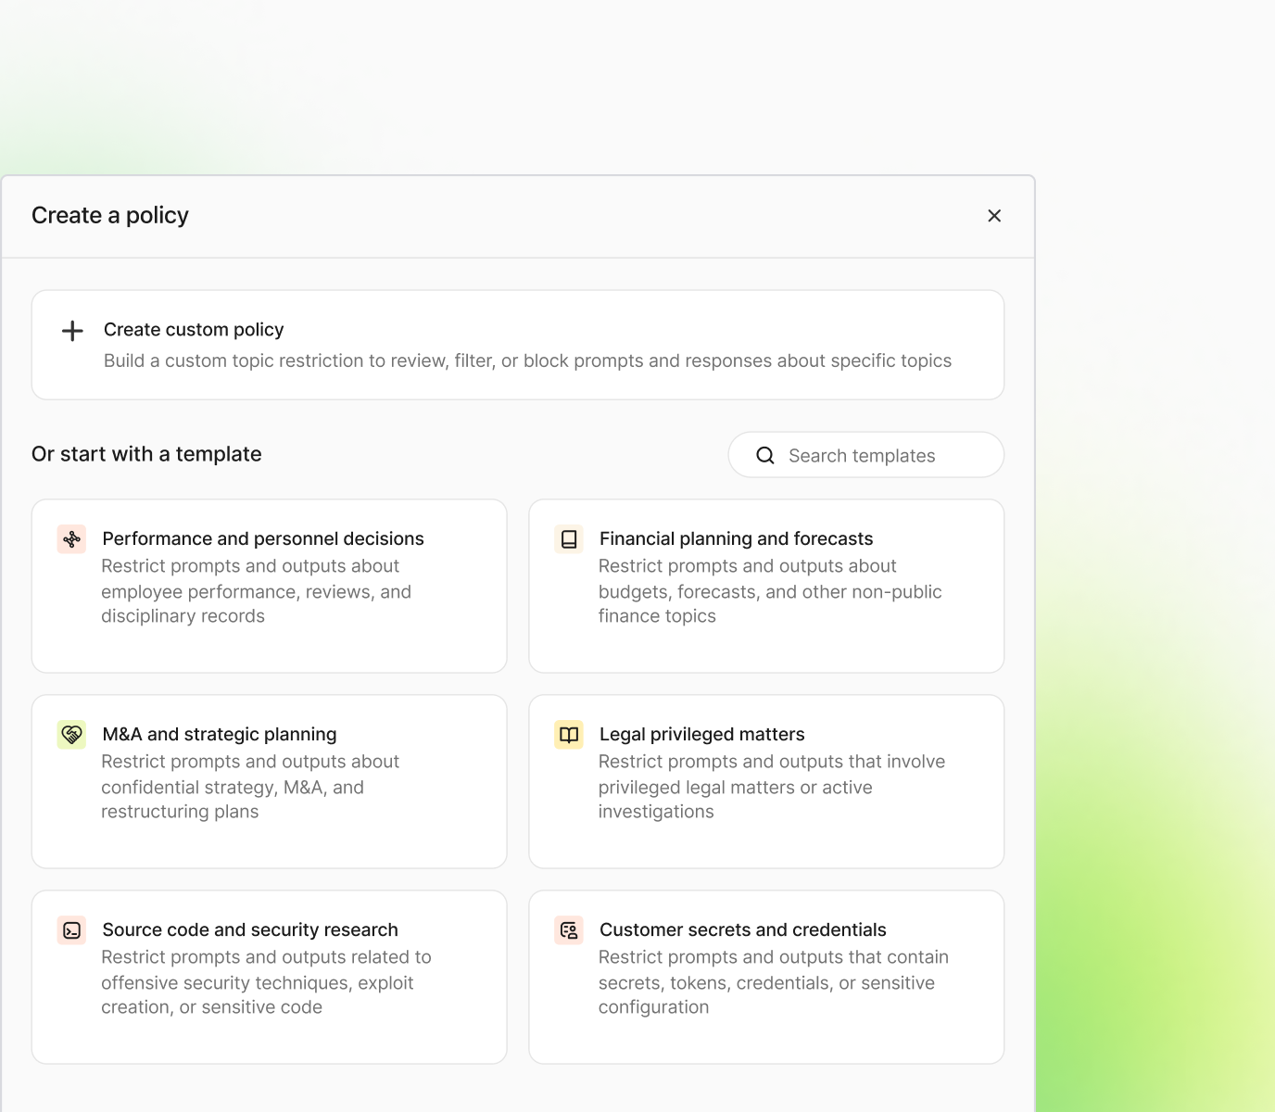Screen dimensions: 1275x1112
Task: Click text 'offensive security techniques, exploit creation'
Action: [x=258, y=995]
